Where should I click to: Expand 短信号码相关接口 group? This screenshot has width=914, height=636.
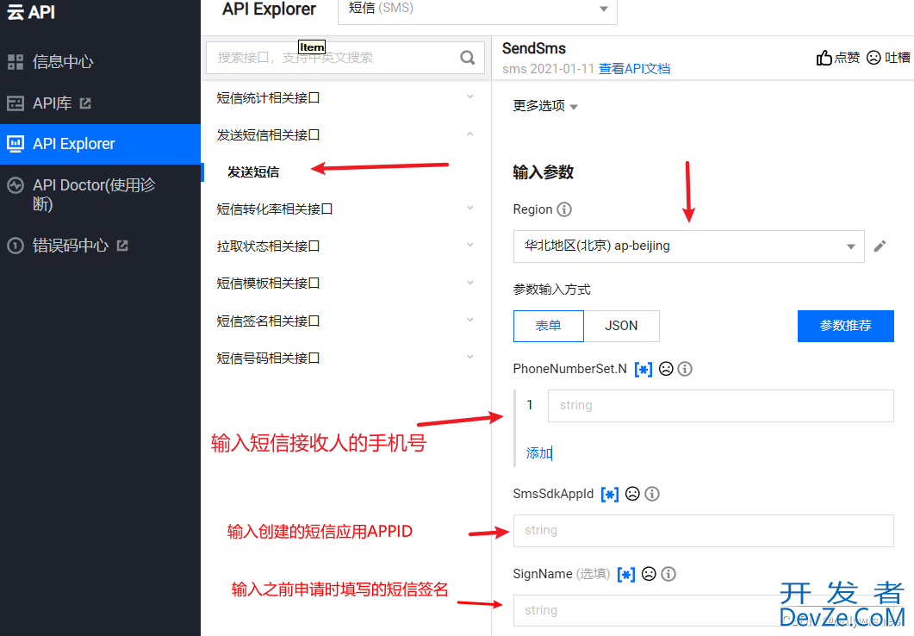pyautogui.click(x=345, y=358)
